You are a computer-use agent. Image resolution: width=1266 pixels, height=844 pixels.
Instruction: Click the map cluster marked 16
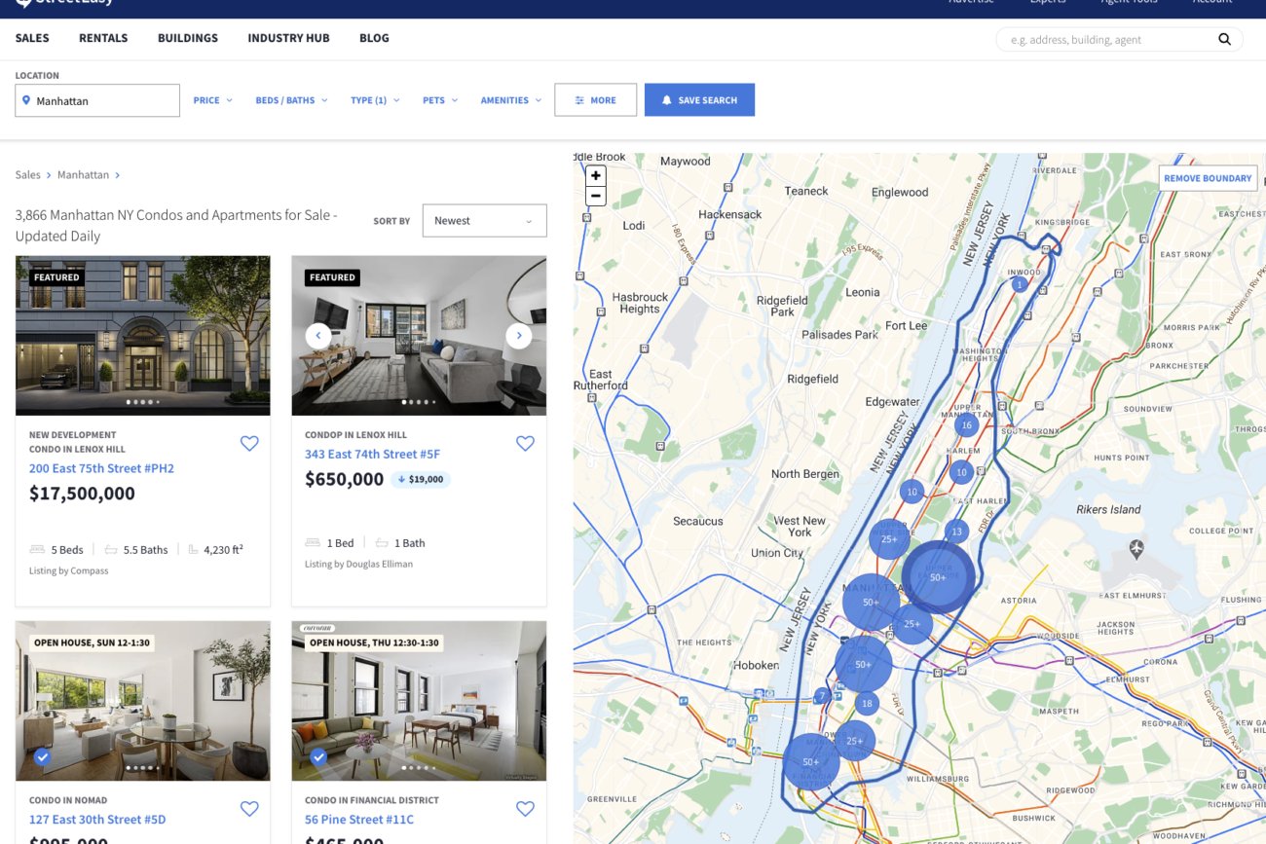coord(966,425)
